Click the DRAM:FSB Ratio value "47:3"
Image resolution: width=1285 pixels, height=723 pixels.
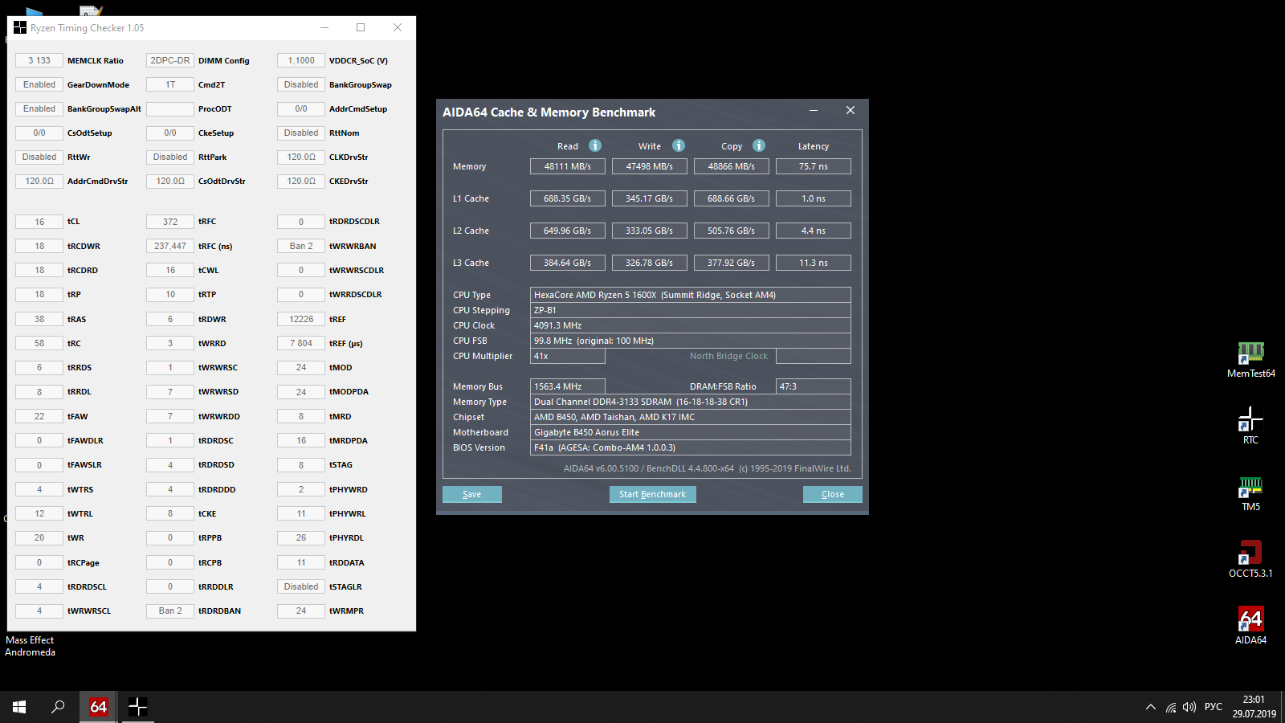click(814, 386)
